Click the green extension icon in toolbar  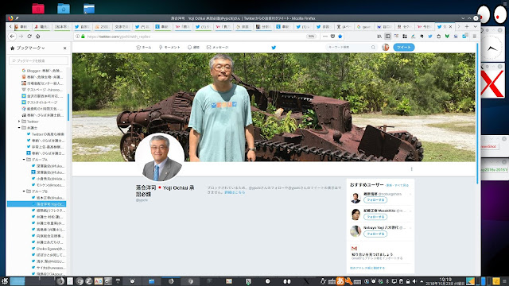447,37
